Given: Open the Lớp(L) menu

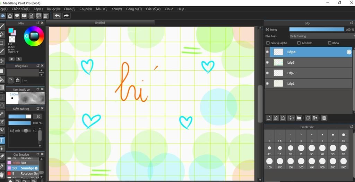Looking at the screenshot, I should tap(38, 9).
